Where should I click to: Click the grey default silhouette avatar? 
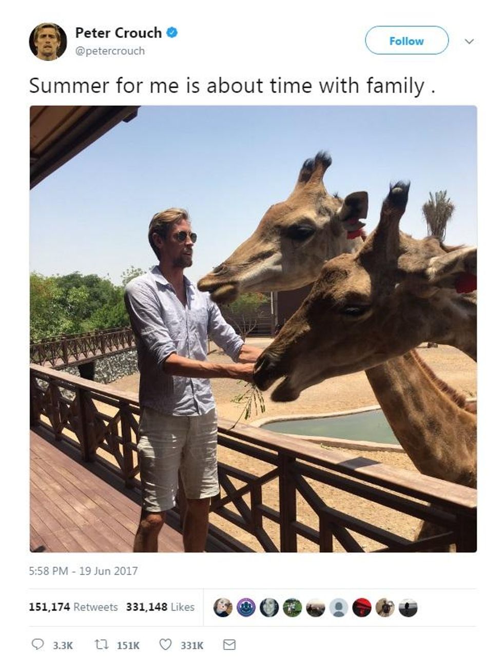tap(339, 607)
